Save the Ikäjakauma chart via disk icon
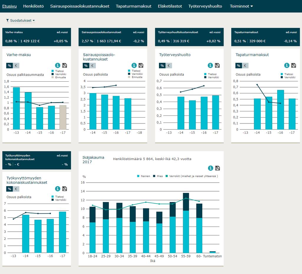This screenshot has width=302, height=274. (217, 168)
